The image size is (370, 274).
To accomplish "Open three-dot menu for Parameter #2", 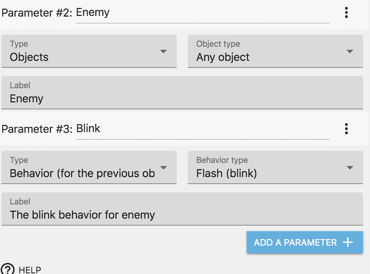I will tap(346, 13).
